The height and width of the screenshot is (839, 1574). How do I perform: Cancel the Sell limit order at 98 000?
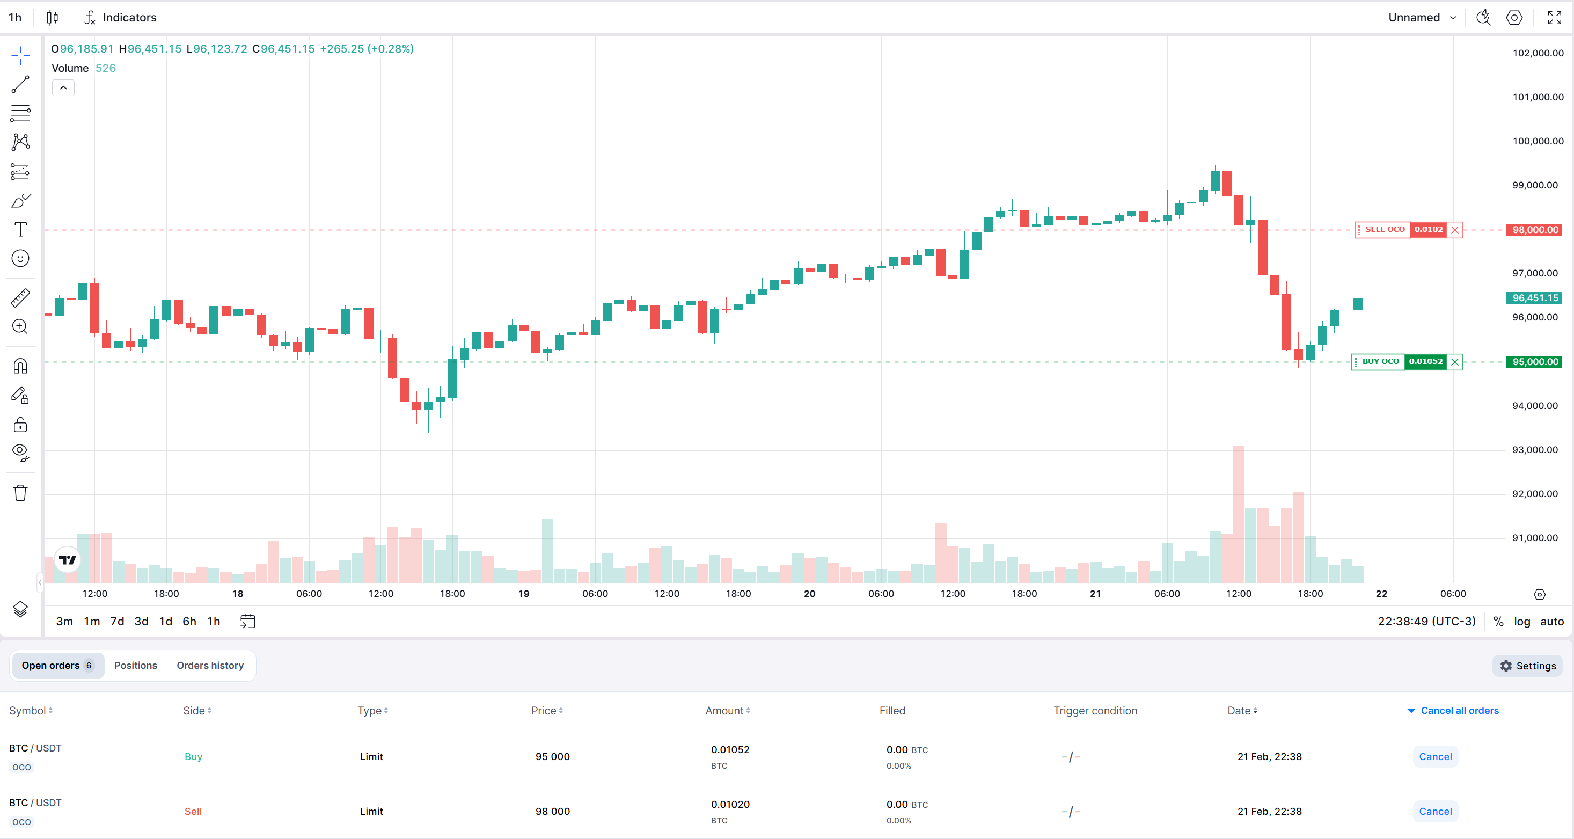pyautogui.click(x=1436, y=812)
